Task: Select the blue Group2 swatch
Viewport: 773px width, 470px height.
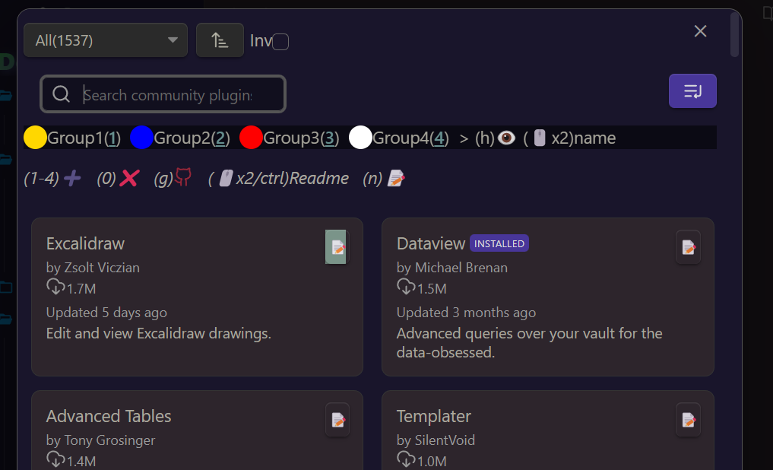Action: coord(141,138)
